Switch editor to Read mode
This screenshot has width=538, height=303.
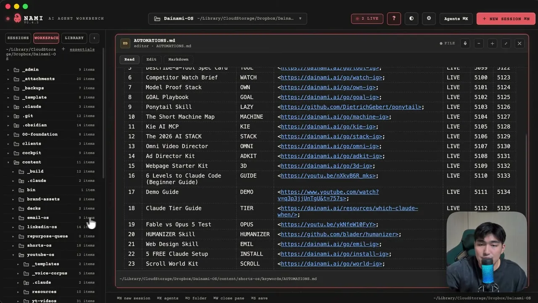129,59
